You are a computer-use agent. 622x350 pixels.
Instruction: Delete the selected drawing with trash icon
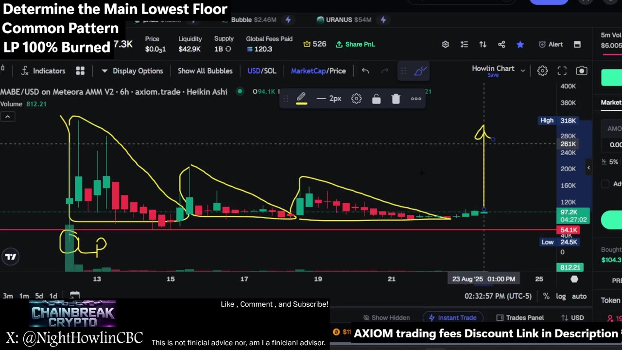396,99
